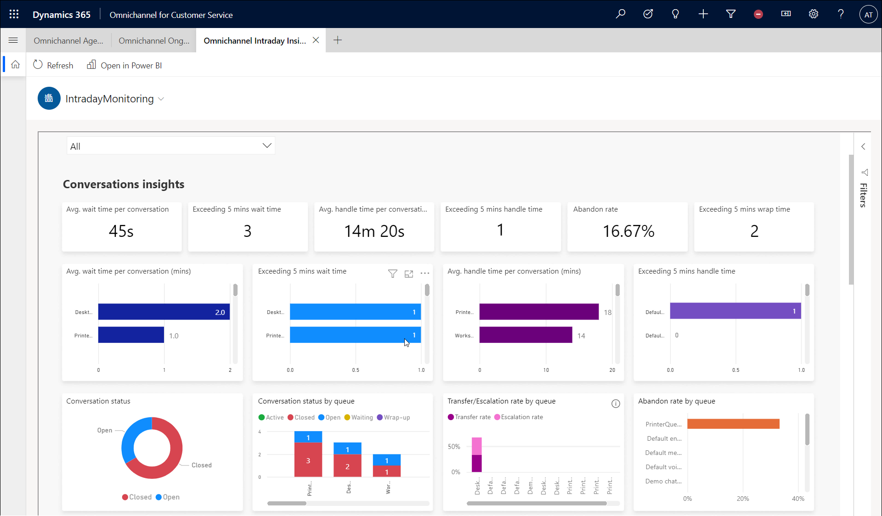Switch to Omnichannel Agent tab
Viewport: 882px width, 516px height.
coord(69,40)
